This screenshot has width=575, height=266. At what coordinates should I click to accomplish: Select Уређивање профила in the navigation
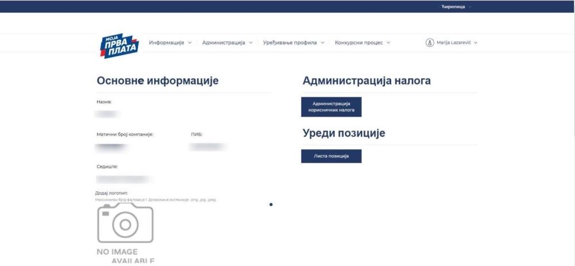tap(290, 43)
